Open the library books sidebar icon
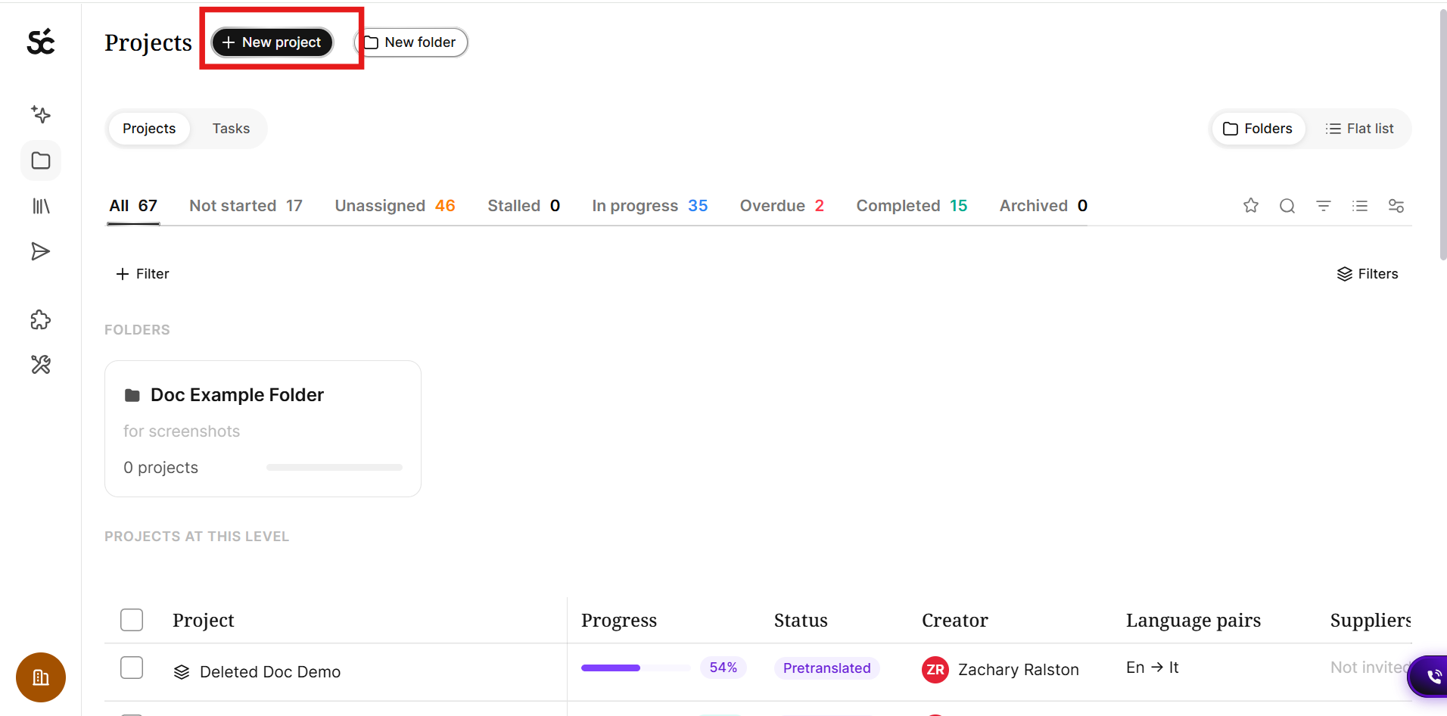The image size is (1447, 716). click(x=41, y=206)
